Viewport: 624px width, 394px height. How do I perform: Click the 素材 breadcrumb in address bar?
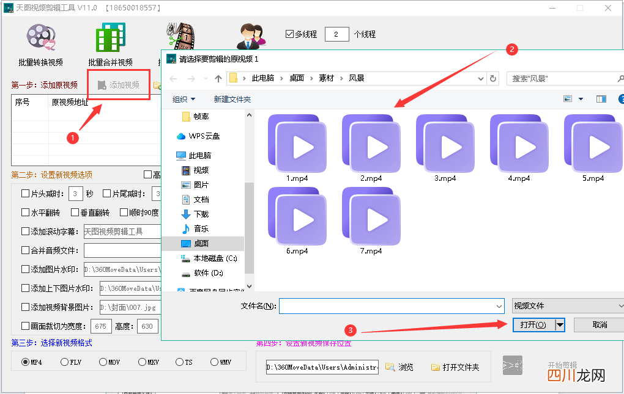point(326,78)
